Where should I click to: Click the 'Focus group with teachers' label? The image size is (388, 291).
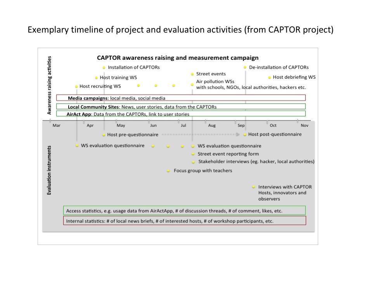pyautogui.click(x=203, y=170)
